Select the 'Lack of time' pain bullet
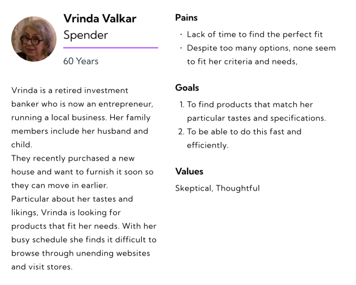Image resolution: width=356 pixels, height=285 pixels. 254,34
